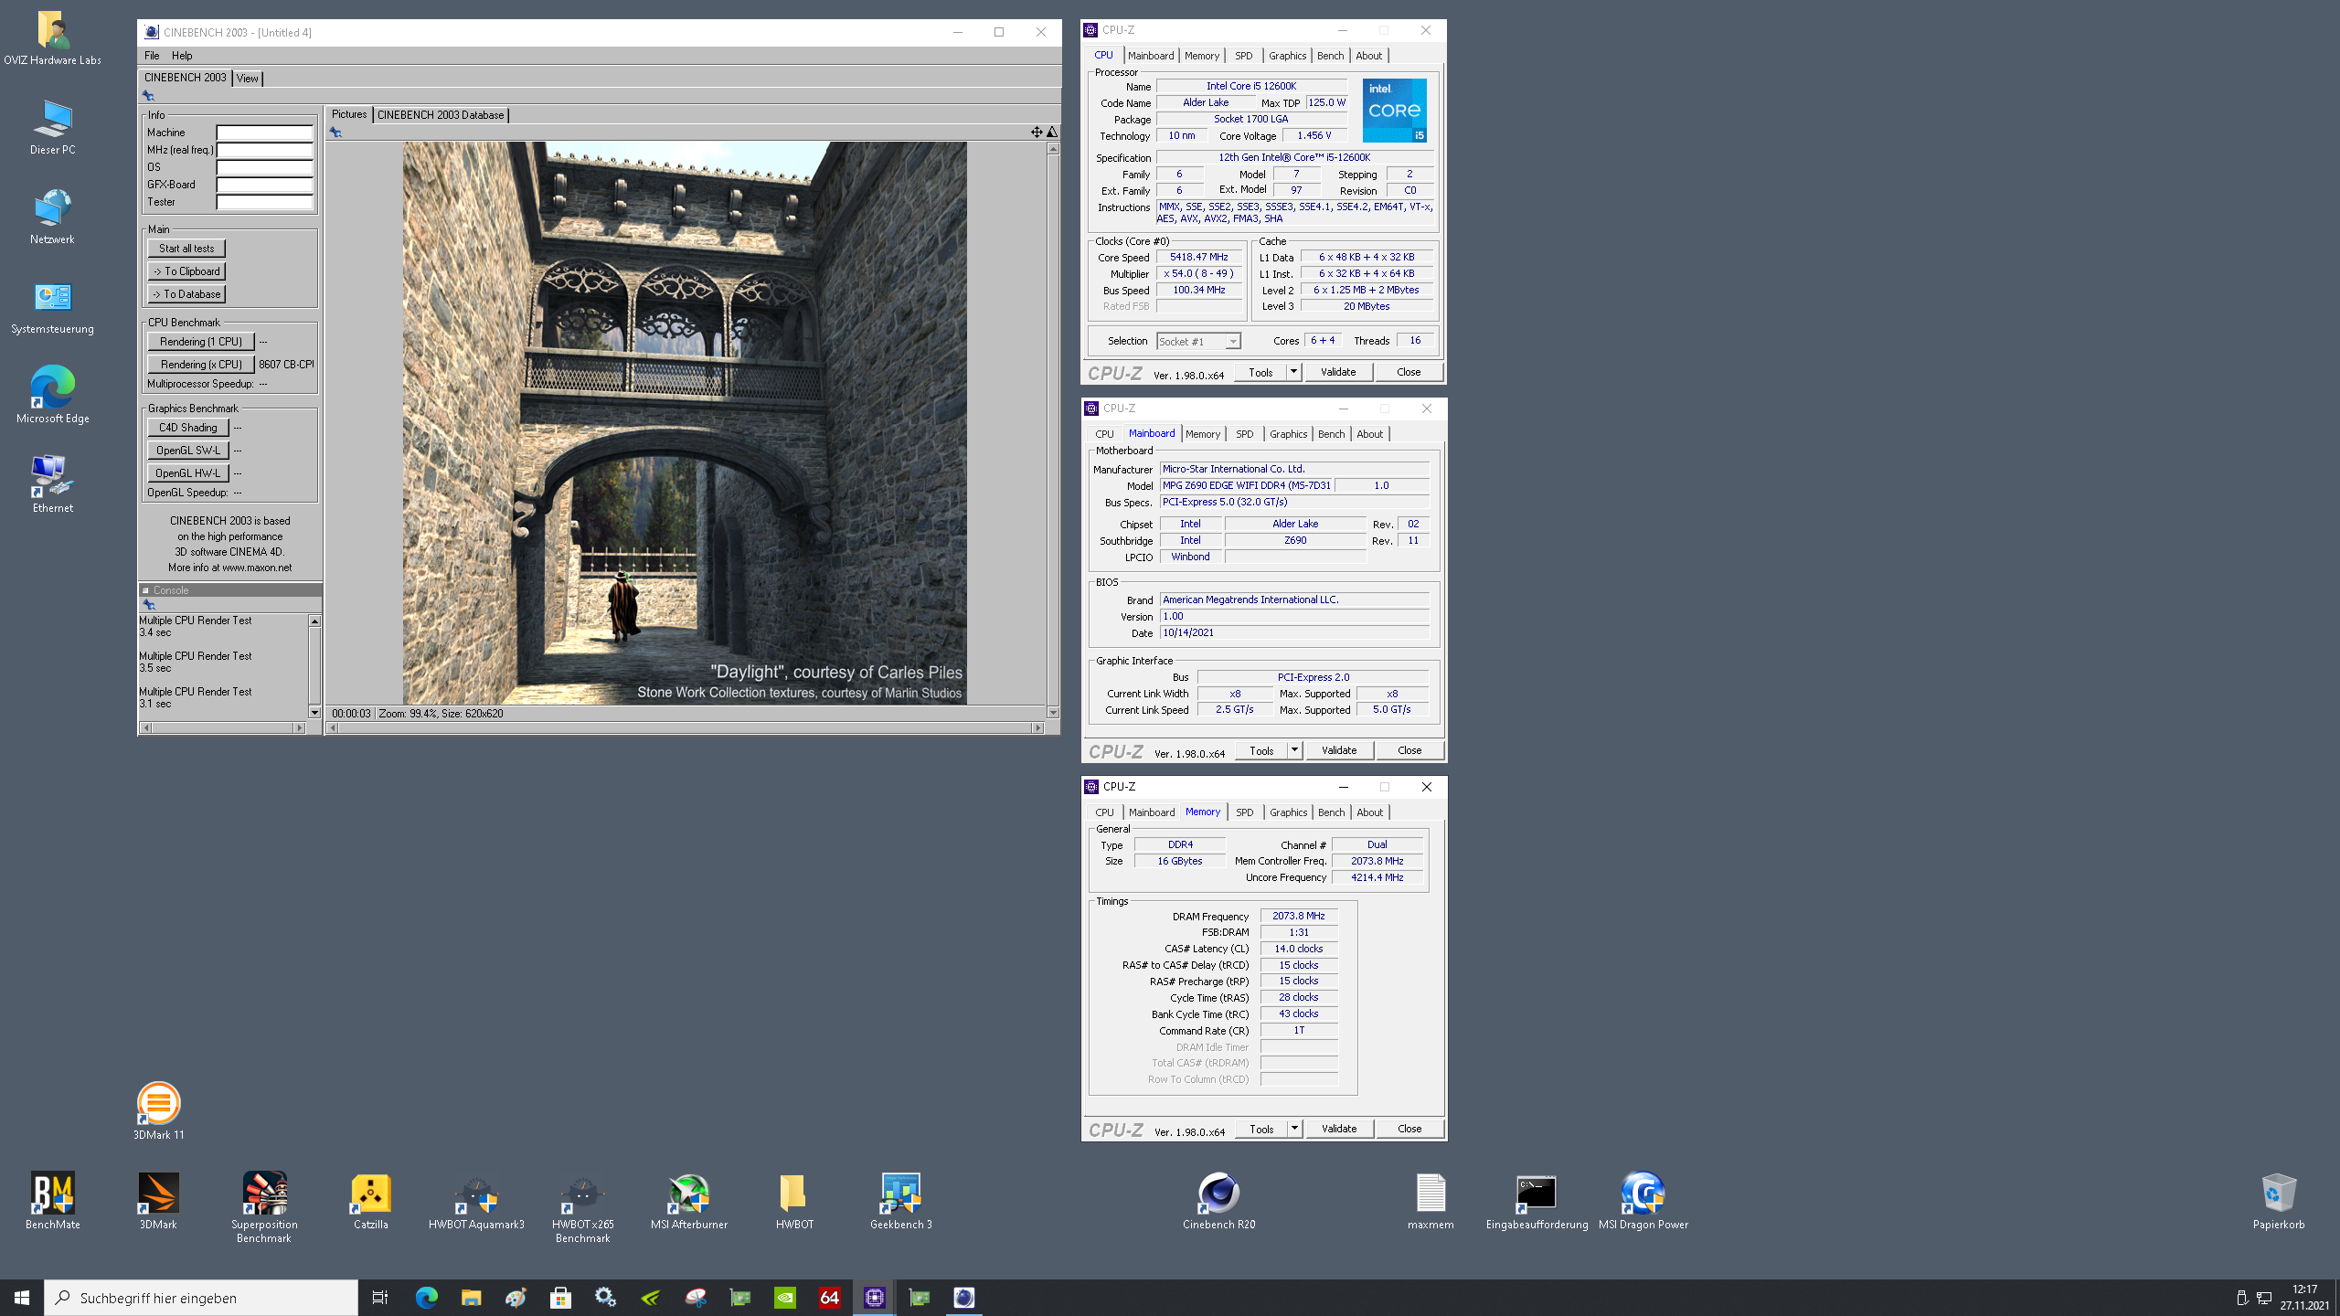Open File Explorer from taskbar
Viewport: 2340px width, 1316px height.
(471, 1298)
